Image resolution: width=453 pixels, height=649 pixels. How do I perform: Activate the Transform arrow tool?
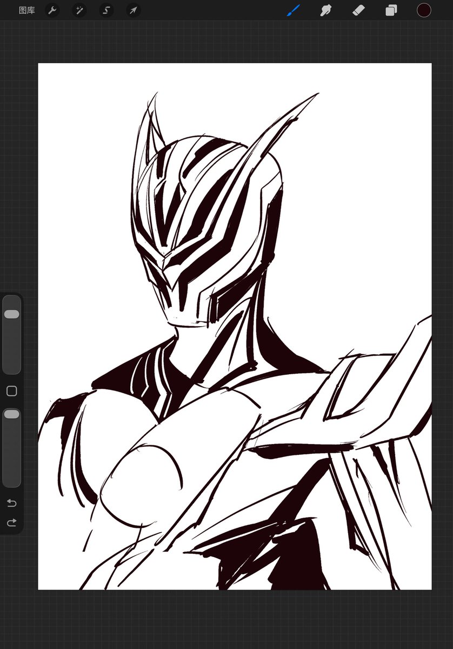134,10
